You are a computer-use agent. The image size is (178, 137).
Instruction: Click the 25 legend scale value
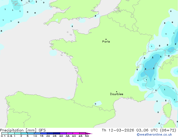[x=54, y=136]
